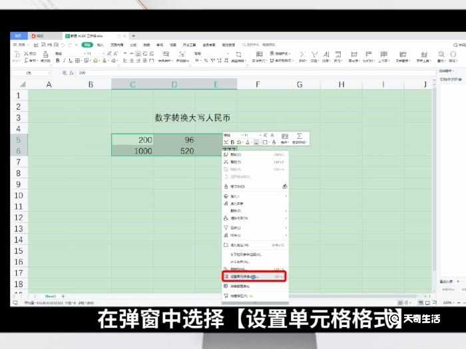Click font color in floating mini toolbar
The image size is (466, 349).
[247, 142]
